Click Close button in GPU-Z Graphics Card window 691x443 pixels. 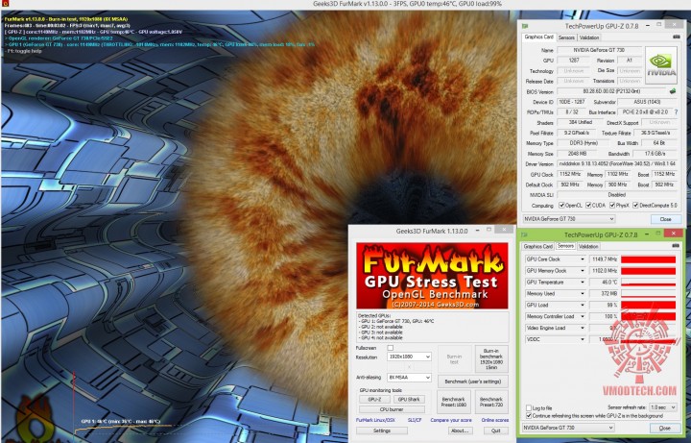click(665, 219)
